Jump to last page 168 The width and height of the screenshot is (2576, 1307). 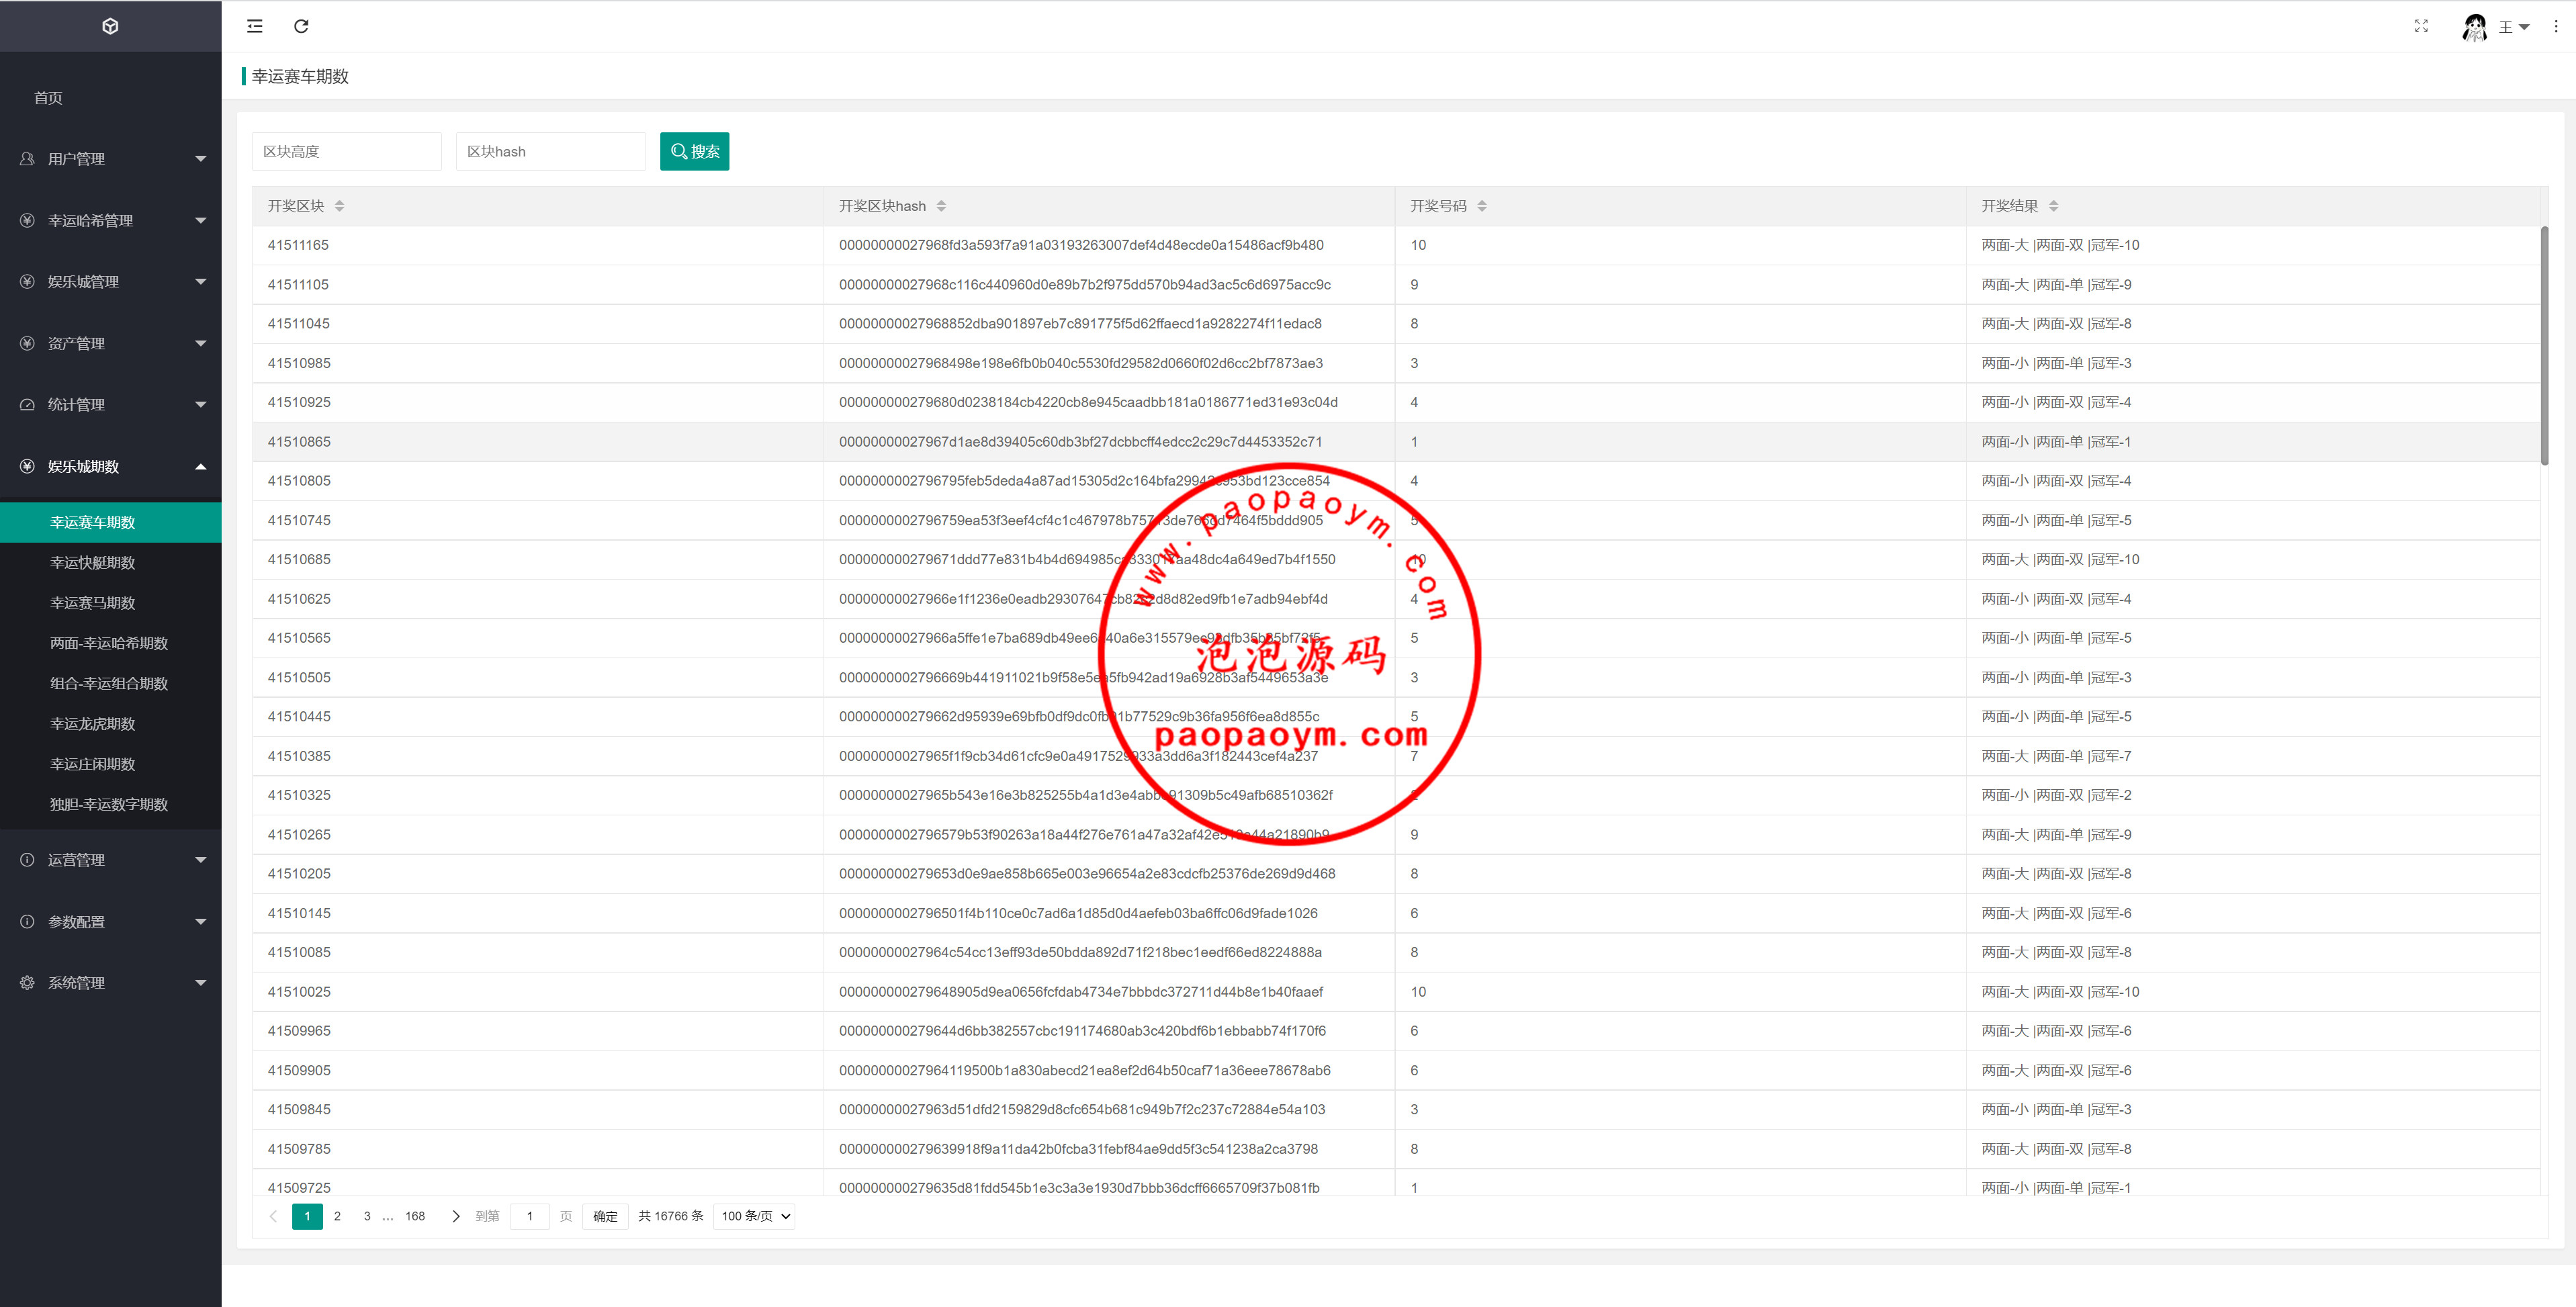pos(415,1216)
